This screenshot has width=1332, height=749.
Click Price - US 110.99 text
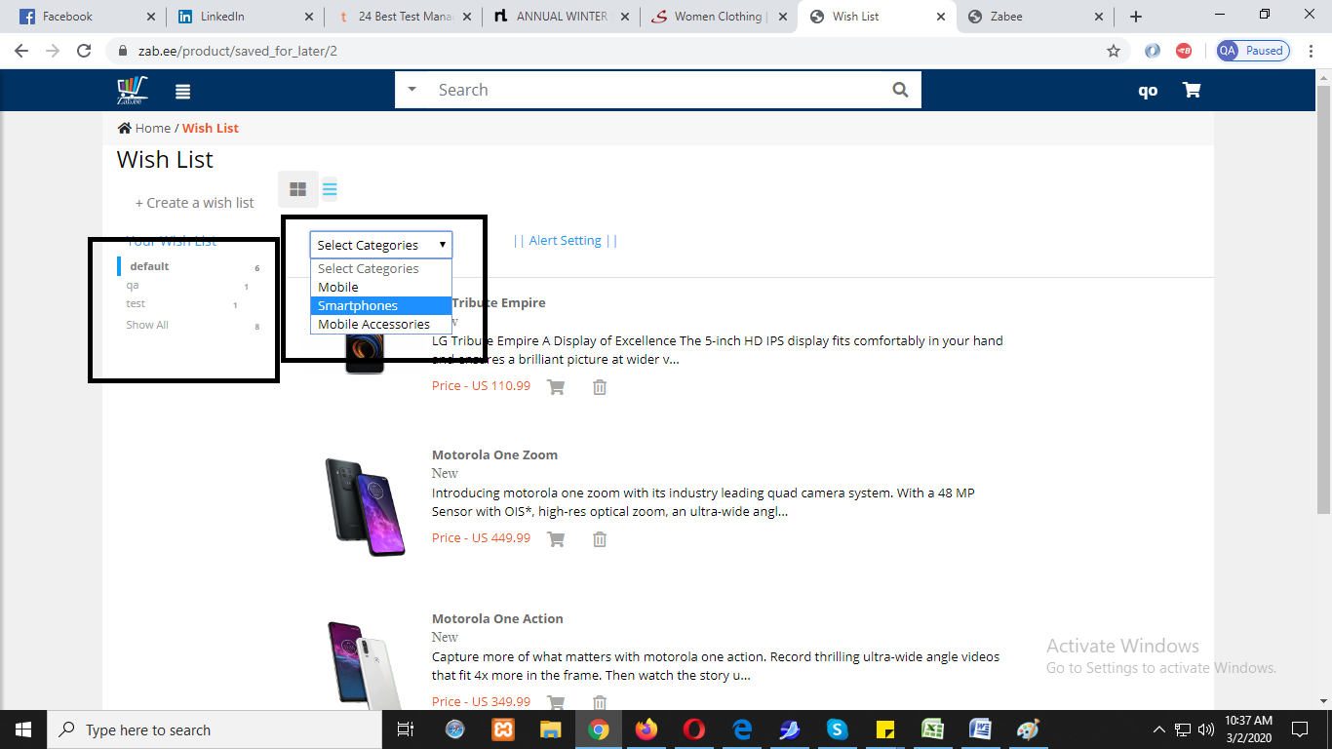[481, 385]
